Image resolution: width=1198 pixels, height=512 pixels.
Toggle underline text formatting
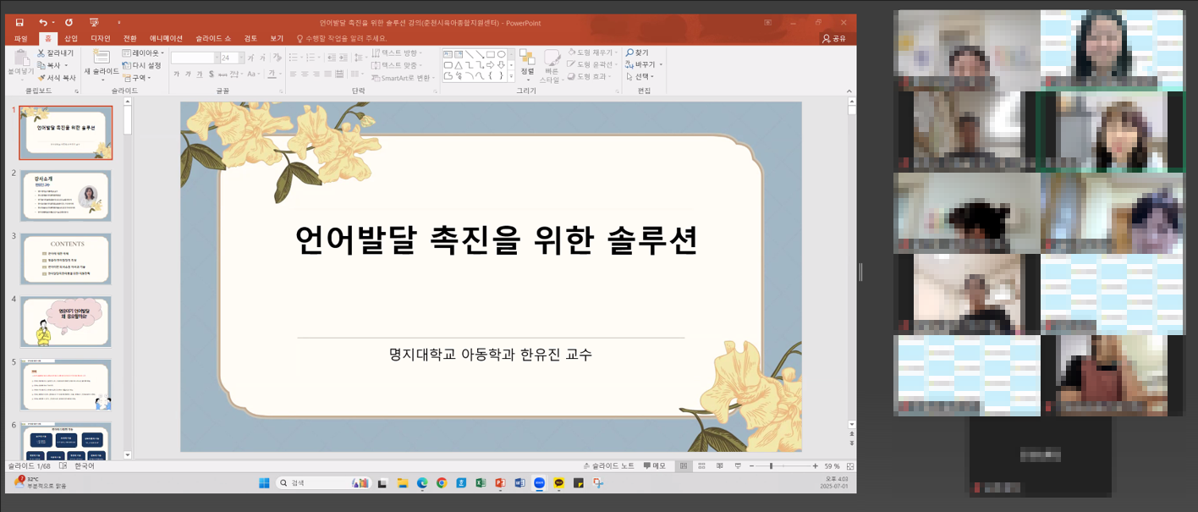point(201,74)
